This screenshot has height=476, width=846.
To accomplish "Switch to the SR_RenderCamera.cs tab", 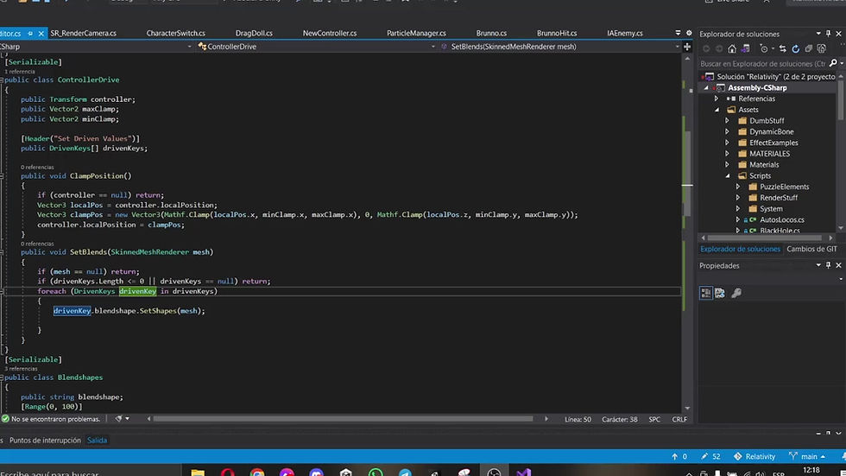I will [x=83, y=34].
